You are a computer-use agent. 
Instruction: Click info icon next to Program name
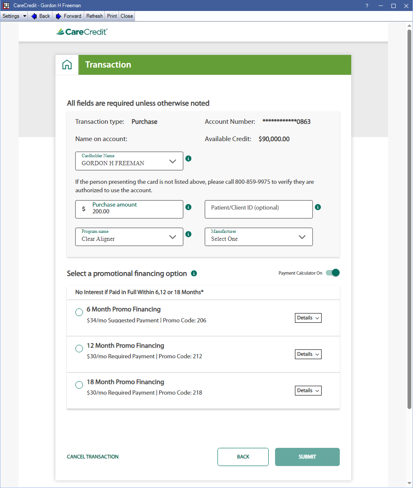click(189, 234)
